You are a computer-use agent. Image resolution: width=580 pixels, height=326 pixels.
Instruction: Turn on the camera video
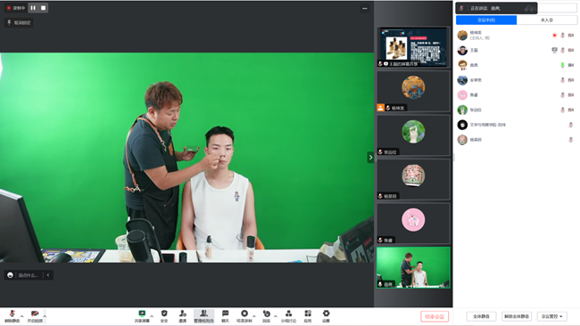click(35, 316)
